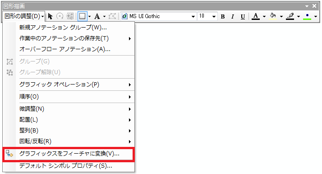Screen dimensions: 322x174
Task: Toggle Underline formatting
Action: (243, 16)
